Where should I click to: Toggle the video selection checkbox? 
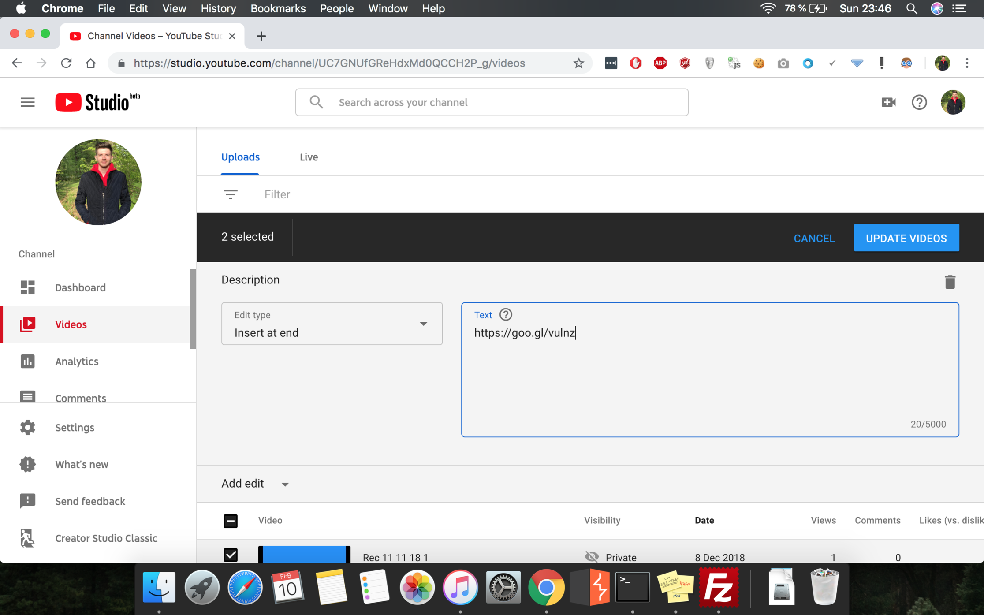(x=231, y=555)
